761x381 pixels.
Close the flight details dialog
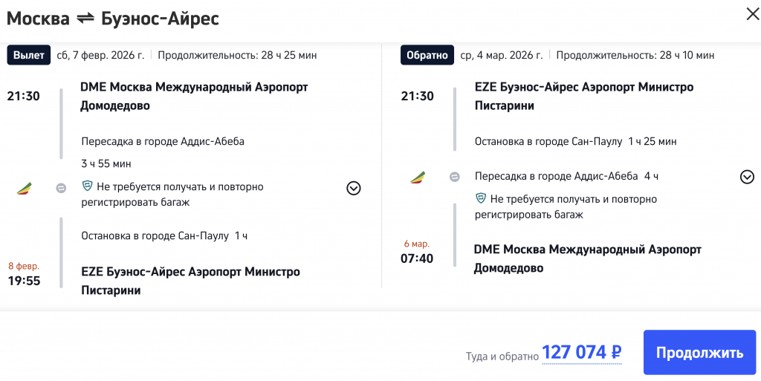(x=752, y=14)
